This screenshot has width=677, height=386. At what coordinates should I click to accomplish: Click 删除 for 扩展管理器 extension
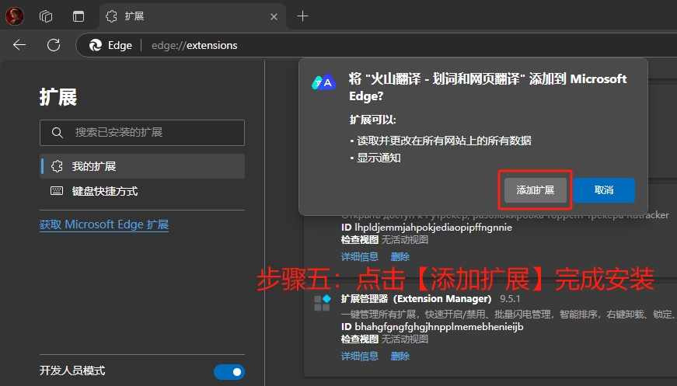(400, 356)
